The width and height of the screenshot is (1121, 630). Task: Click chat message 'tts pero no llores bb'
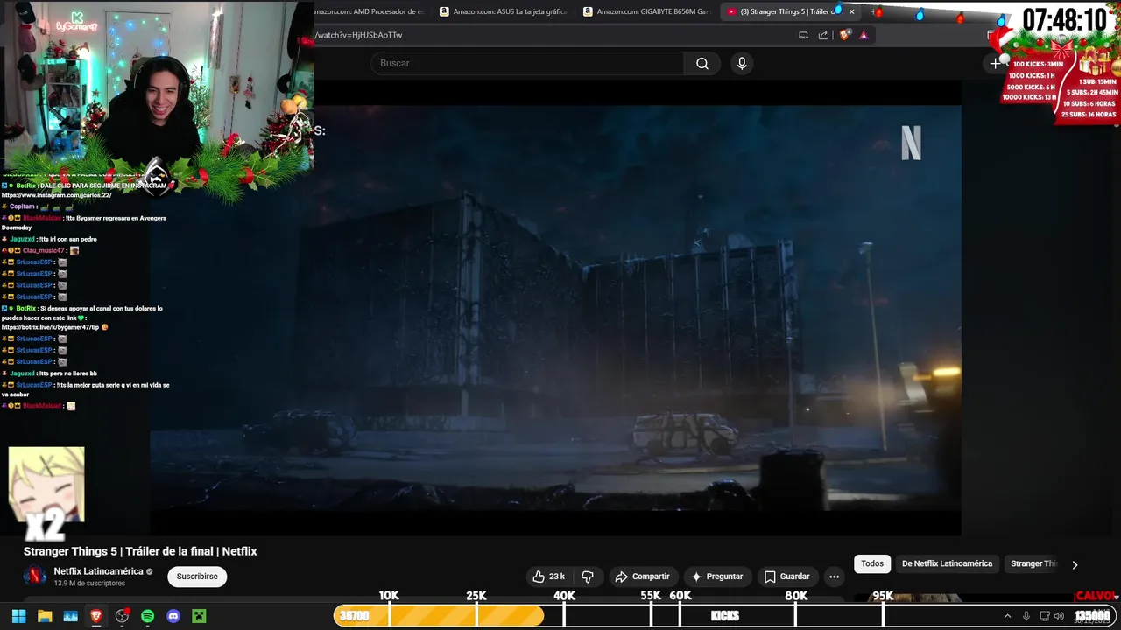pos(68,374)
